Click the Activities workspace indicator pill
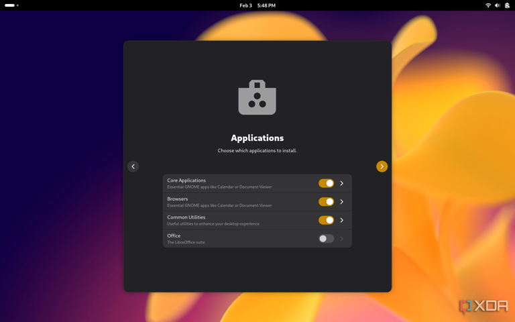 coord(10,5)
